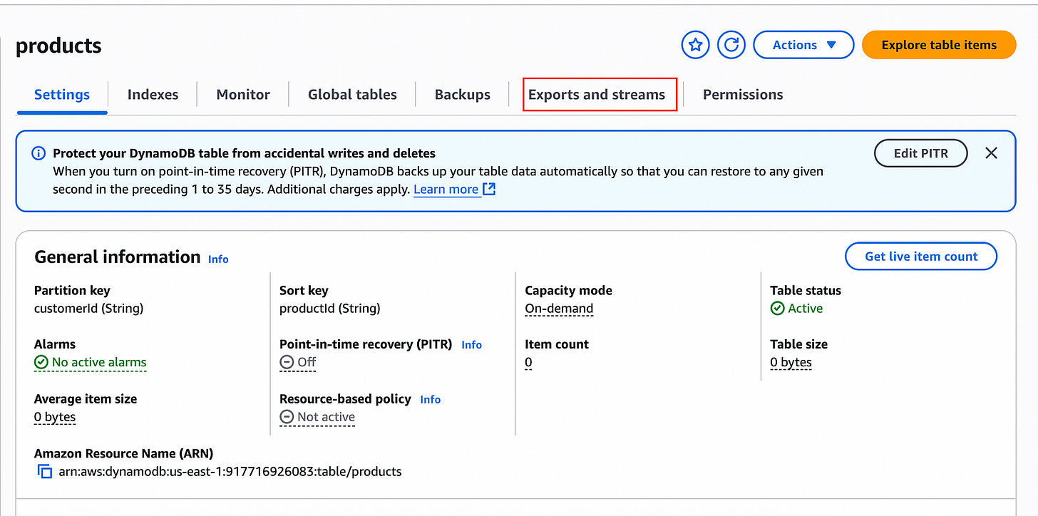Viewport: 1038px width, 516px height.
Task: Click Explore table items button
Action: [x=939, y=45]
